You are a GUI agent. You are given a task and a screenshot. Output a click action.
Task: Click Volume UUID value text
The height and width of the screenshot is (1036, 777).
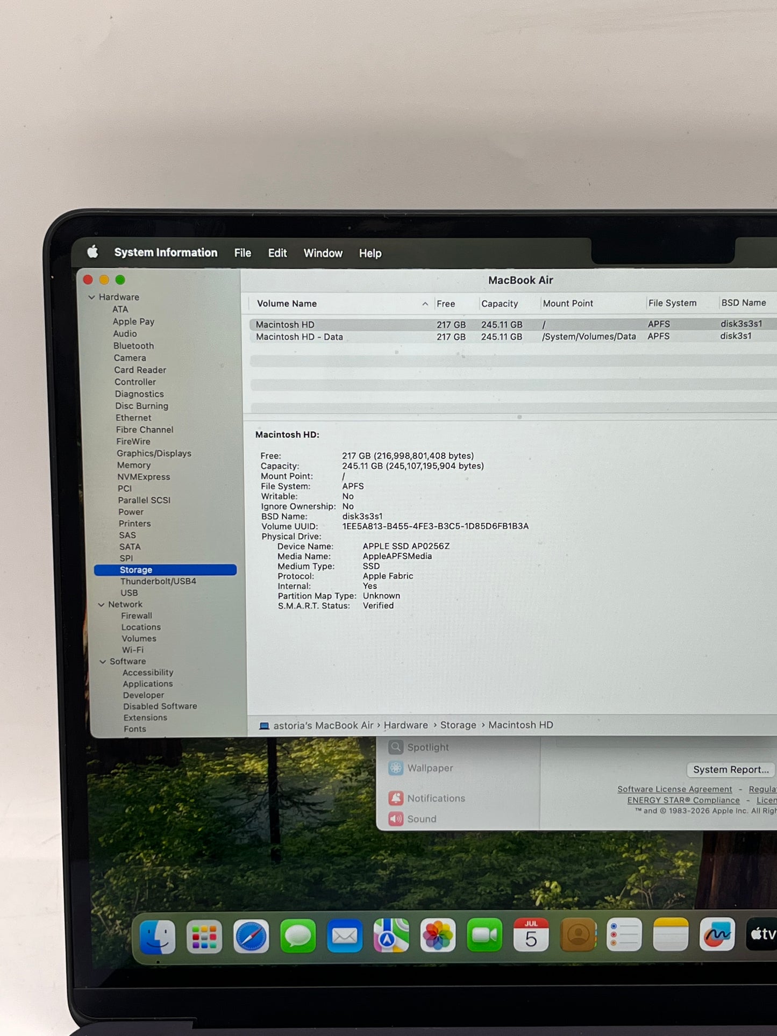(x=436, y=526)
